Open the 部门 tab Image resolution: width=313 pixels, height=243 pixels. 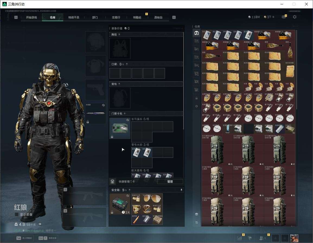click(95, 17)
